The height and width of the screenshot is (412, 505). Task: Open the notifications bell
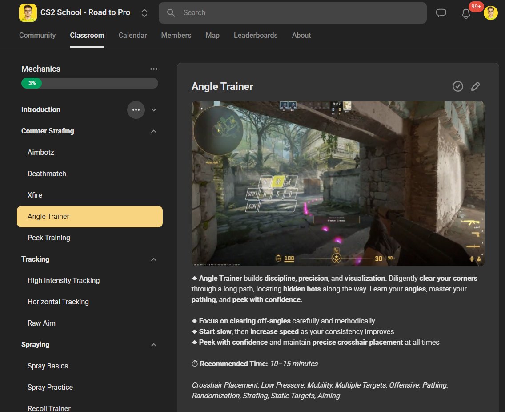tap(466, 13)
